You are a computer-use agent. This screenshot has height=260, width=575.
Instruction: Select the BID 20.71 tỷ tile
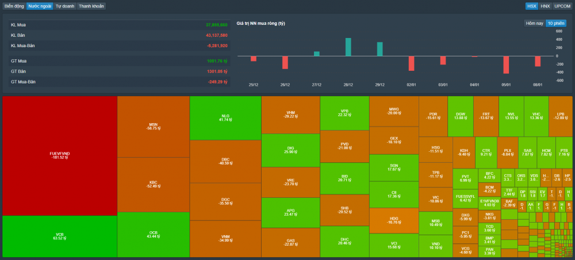pos(344,178)
